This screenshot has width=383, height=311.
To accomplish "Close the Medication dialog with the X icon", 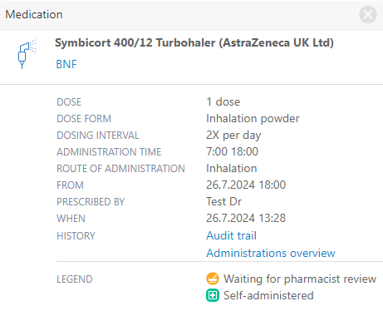I will (x=368, y=14).
